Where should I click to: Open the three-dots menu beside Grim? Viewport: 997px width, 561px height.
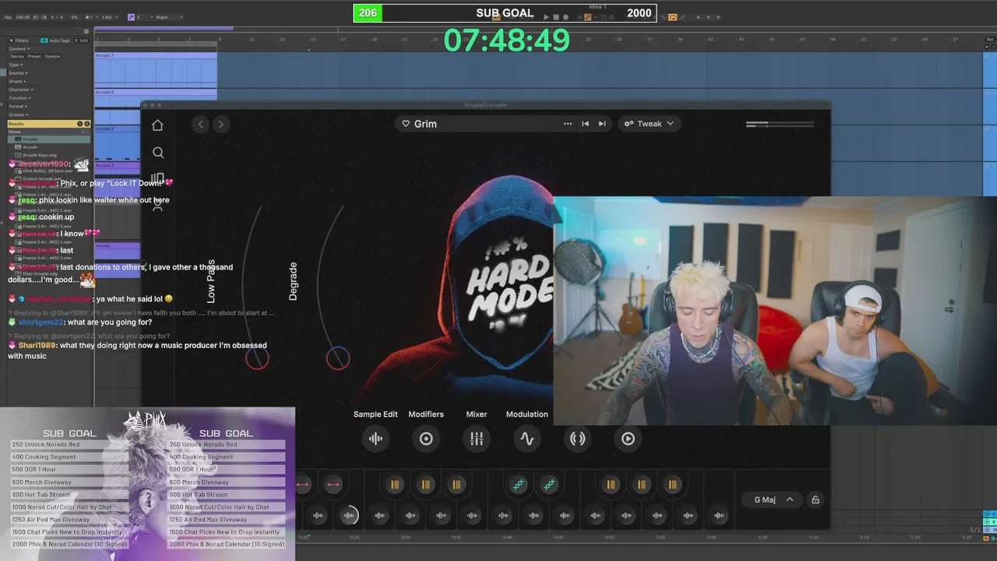pos(568,124)
